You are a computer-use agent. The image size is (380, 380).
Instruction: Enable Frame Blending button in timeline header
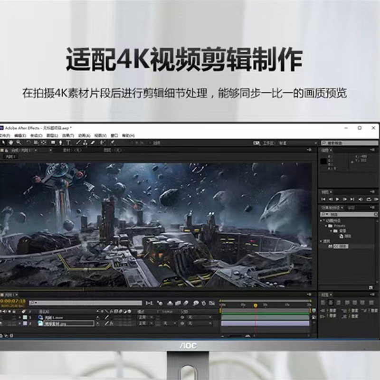click(x=178, y=303)
